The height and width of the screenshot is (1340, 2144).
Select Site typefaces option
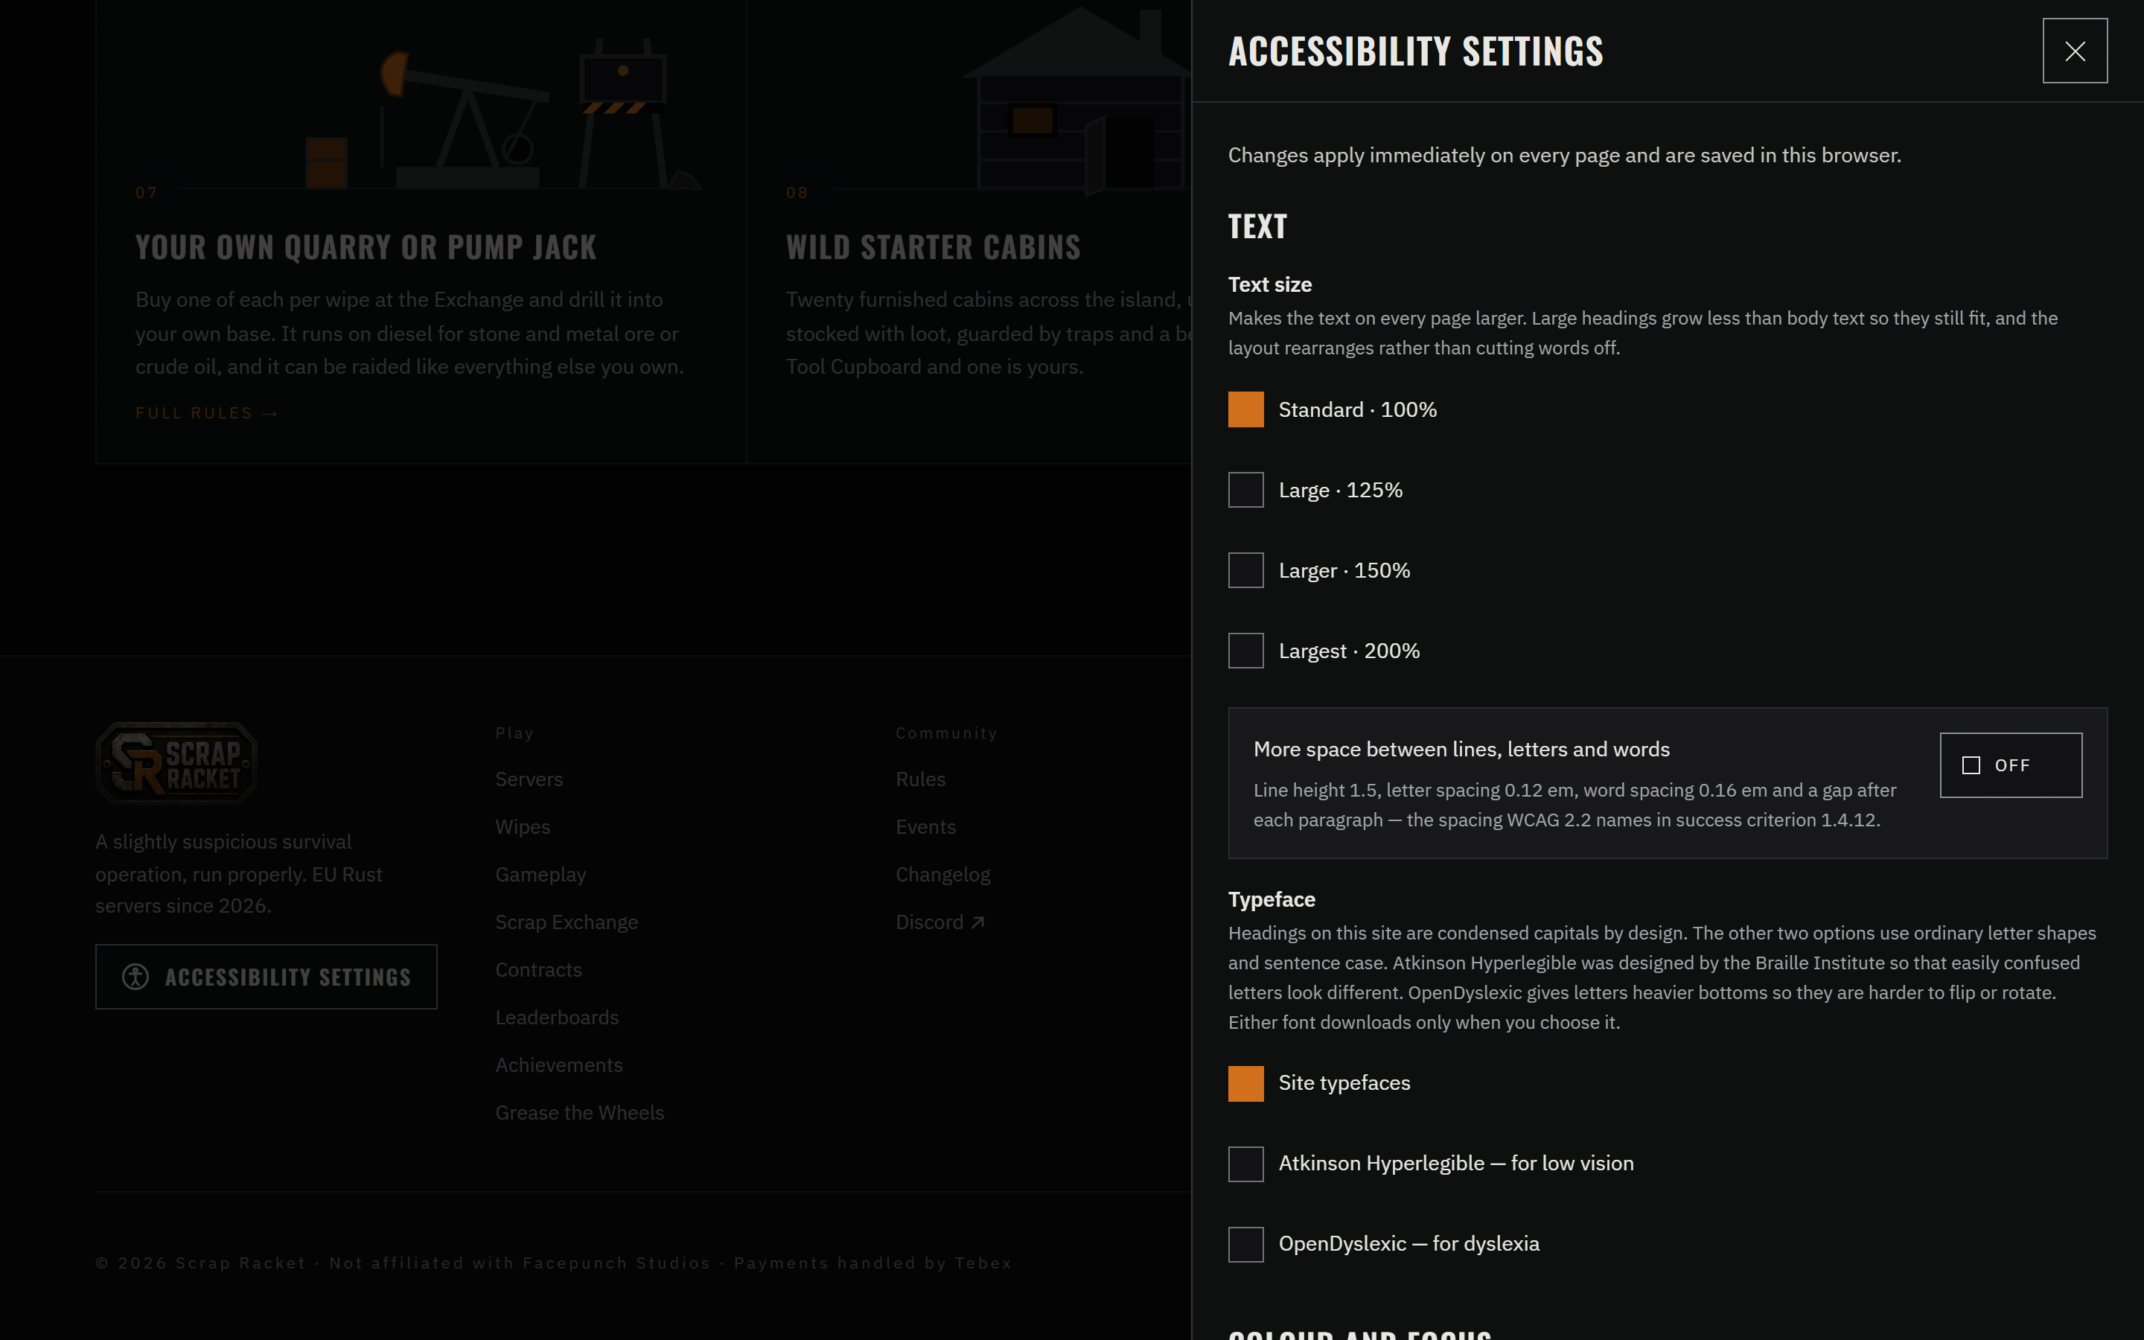(x=1319, y=1083)
